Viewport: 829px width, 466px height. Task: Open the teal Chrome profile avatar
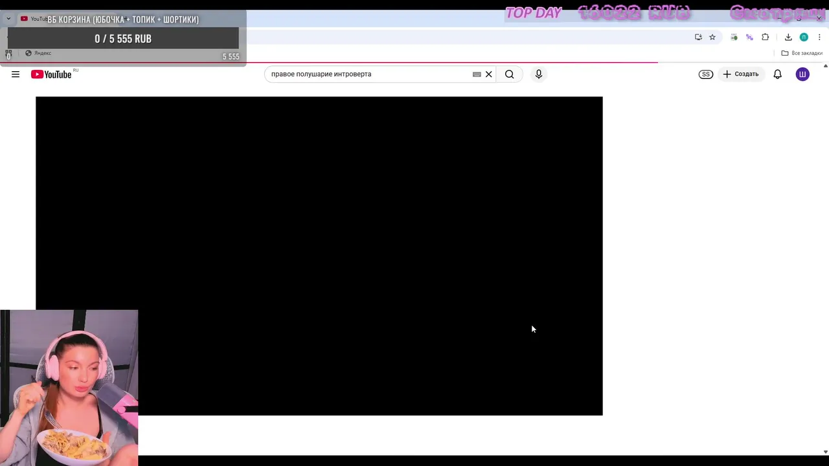(804, 37)
